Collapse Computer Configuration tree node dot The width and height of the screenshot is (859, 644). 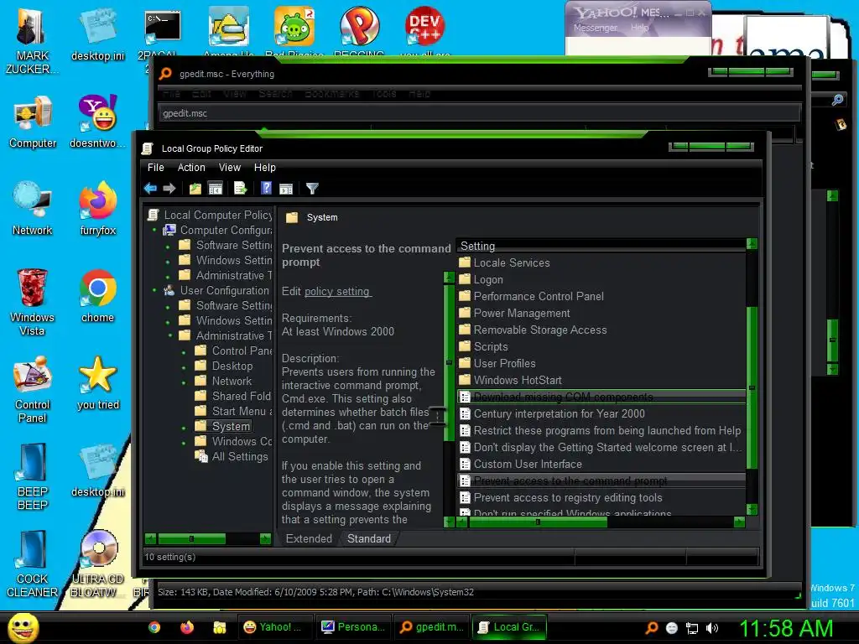[154, 230]
